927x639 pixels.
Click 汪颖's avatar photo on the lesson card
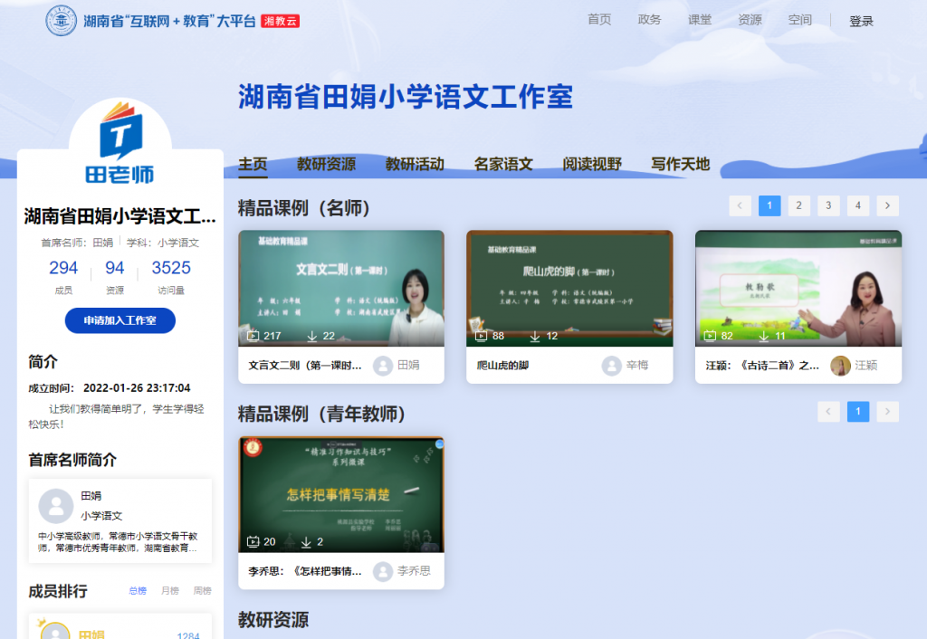840,366
